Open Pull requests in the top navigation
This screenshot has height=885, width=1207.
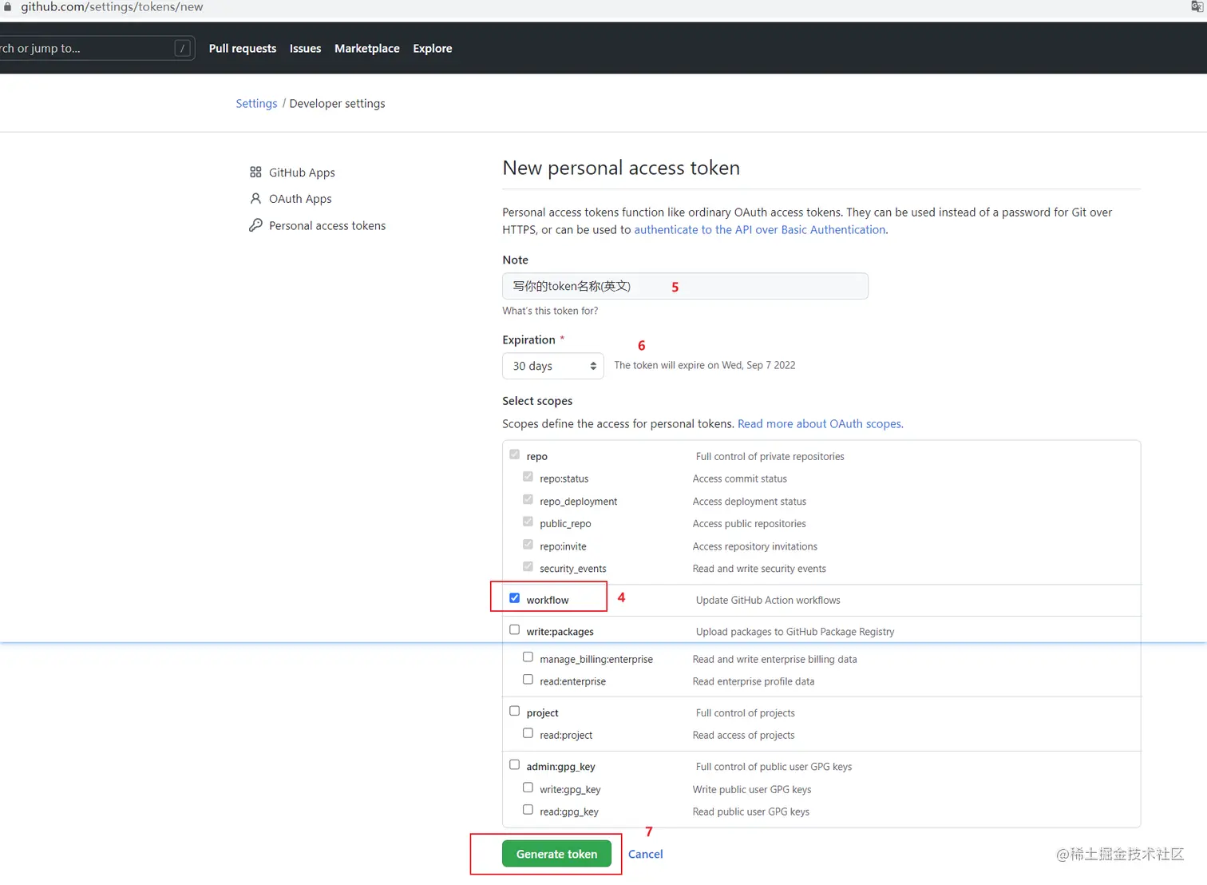pos(243,48)
